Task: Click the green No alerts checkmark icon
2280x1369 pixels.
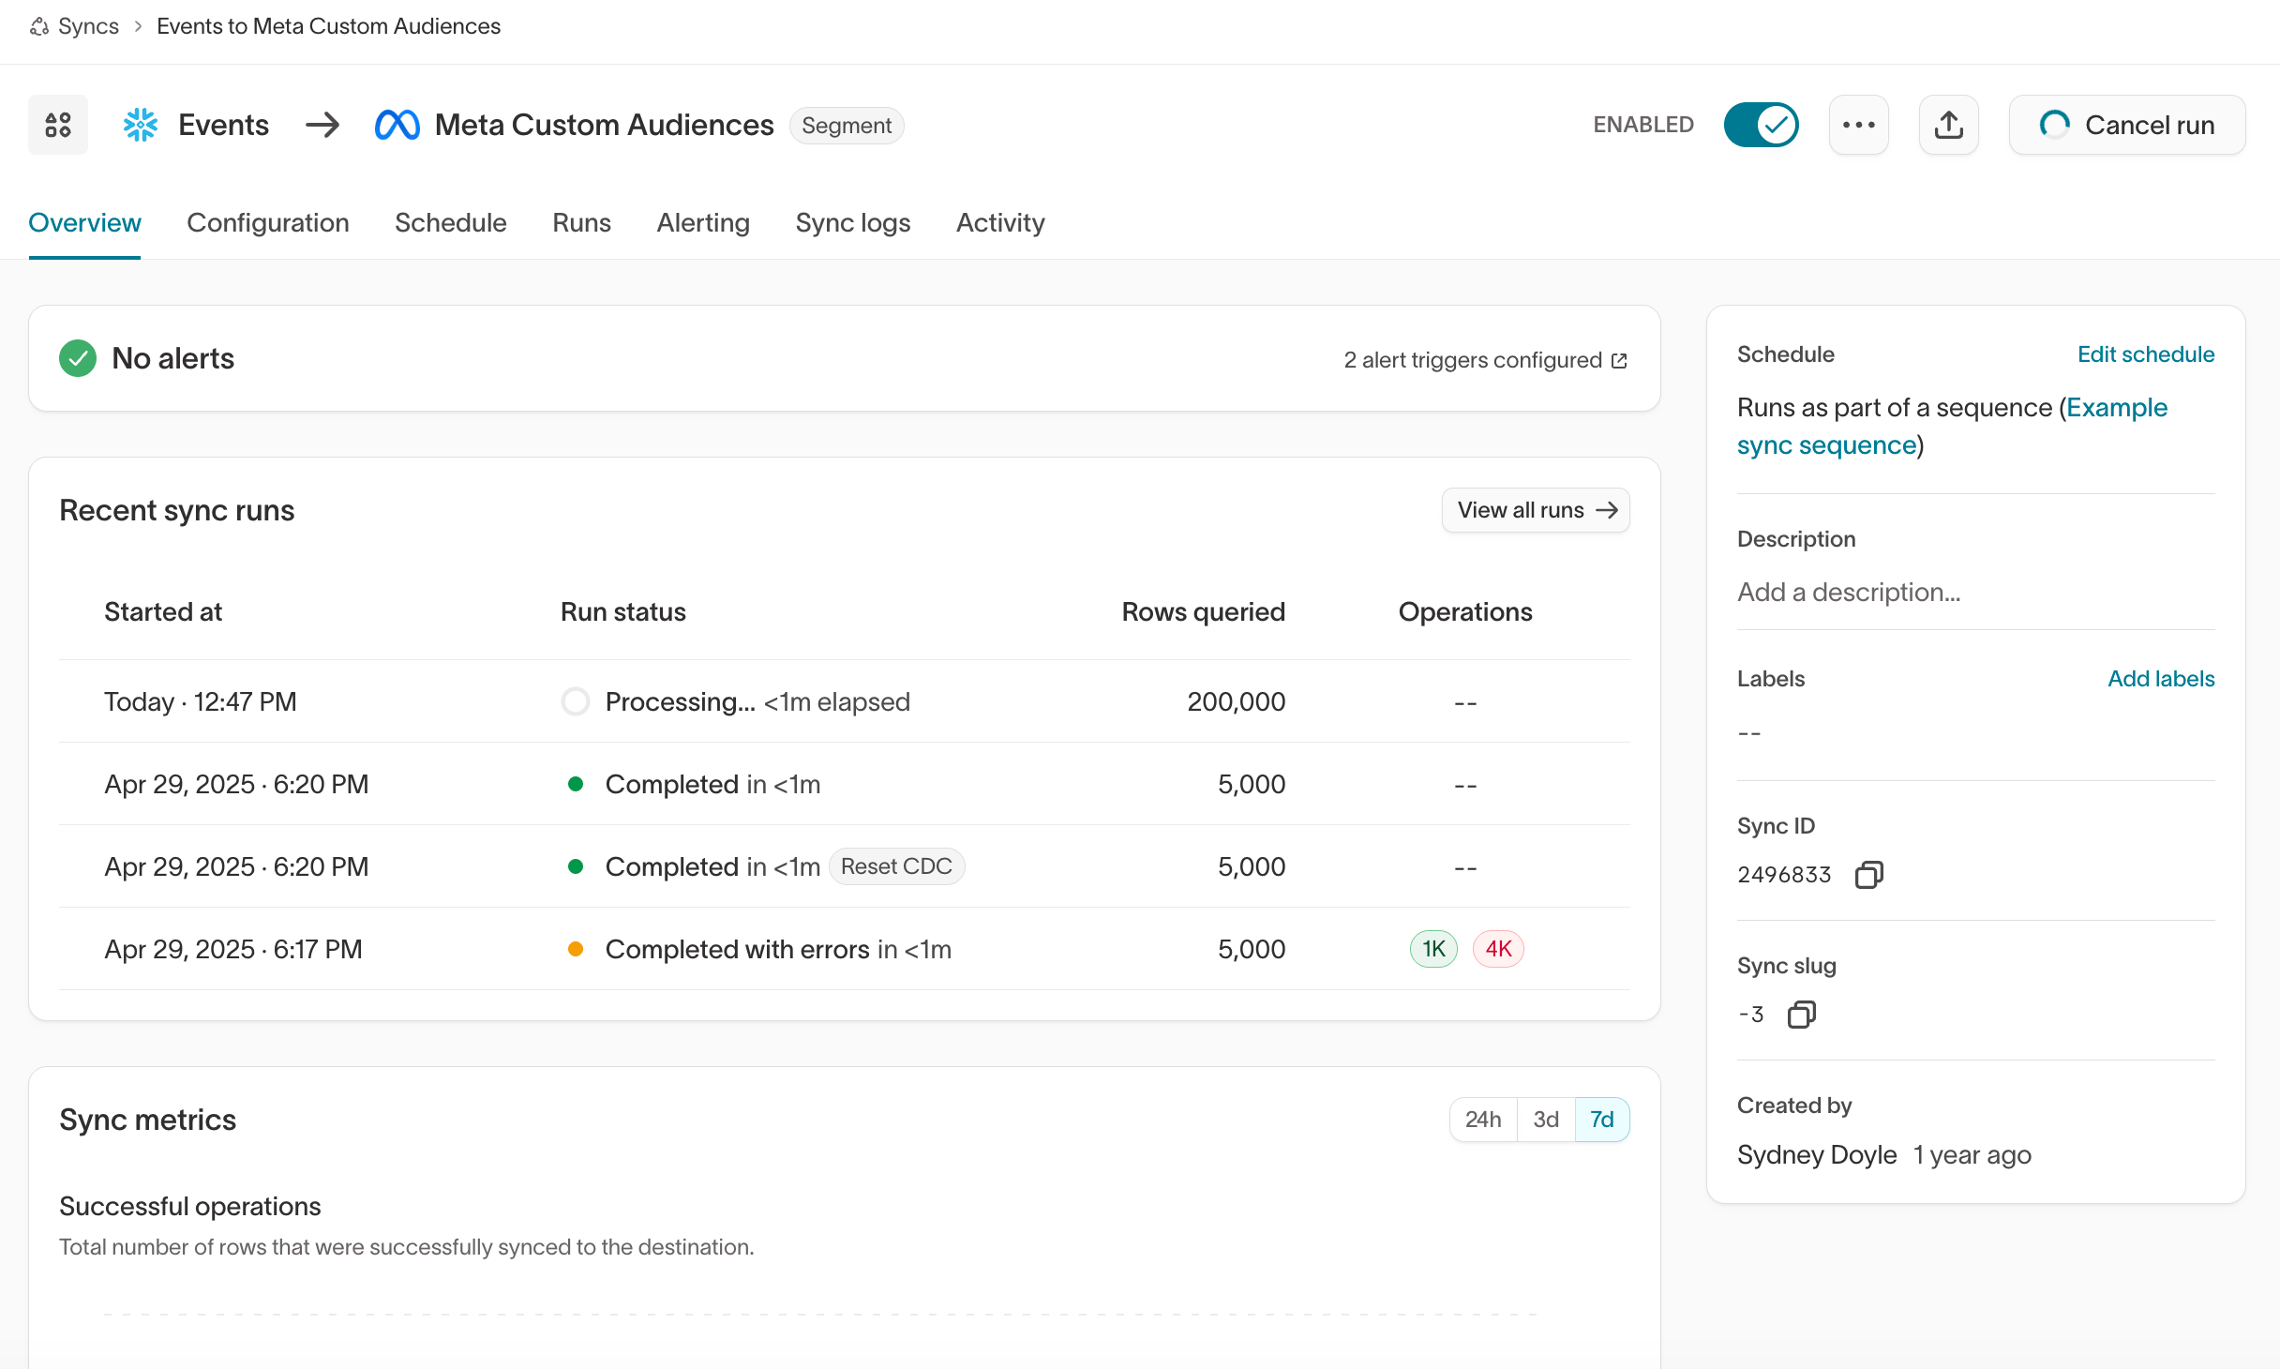Action: (x=78, y=358)
